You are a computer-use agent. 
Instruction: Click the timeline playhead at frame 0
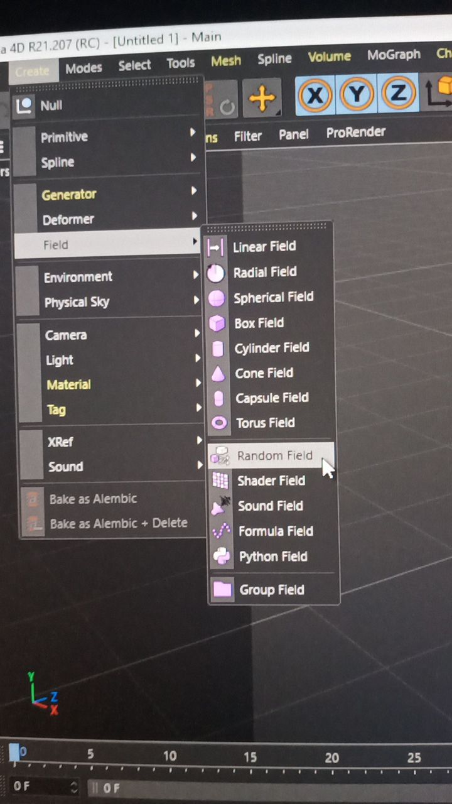coord(15,751)
